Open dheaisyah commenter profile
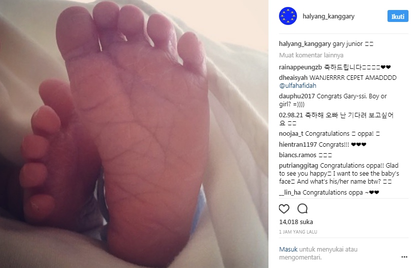This screenshot has height=268, width=411. click(293, 78)
